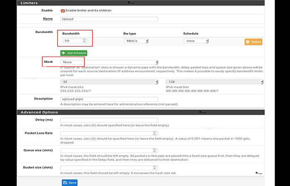The height and width of the screenshot is (186, 290).
Task: Open the IPv4 mask bits 32 dropdown
Action: pyautogui.click(x=109, y=82)
